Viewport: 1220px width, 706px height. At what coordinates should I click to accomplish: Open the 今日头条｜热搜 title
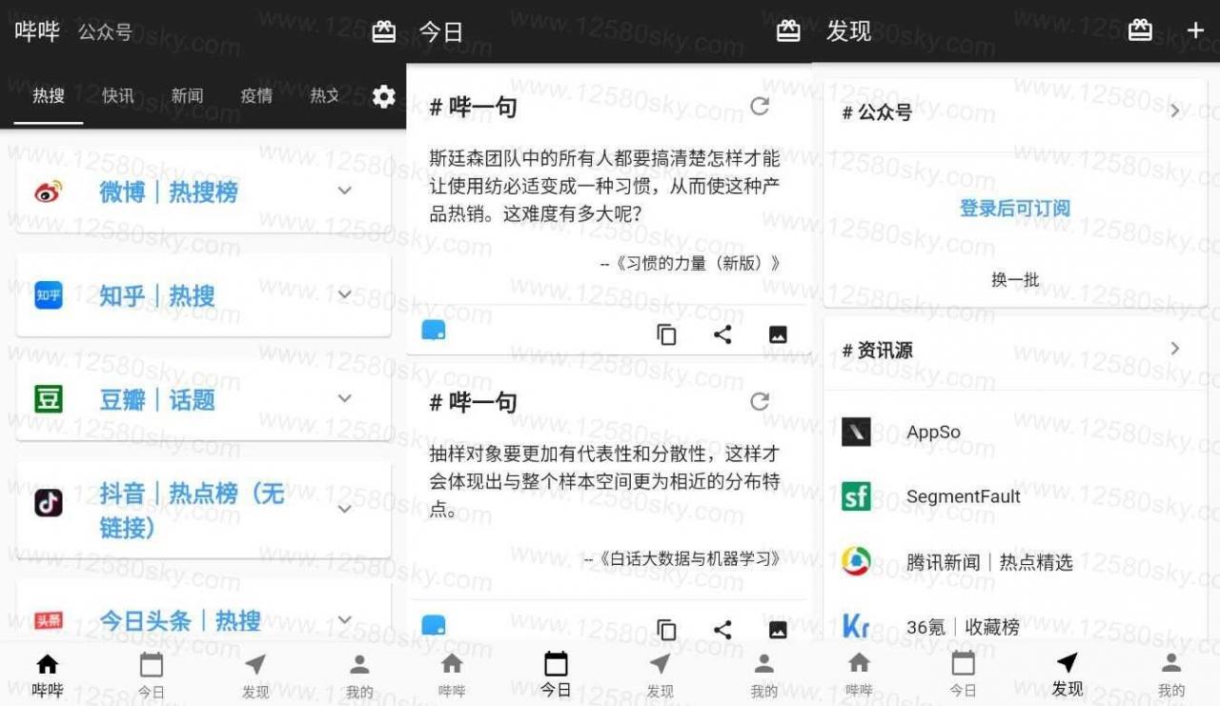coord(180,621)
